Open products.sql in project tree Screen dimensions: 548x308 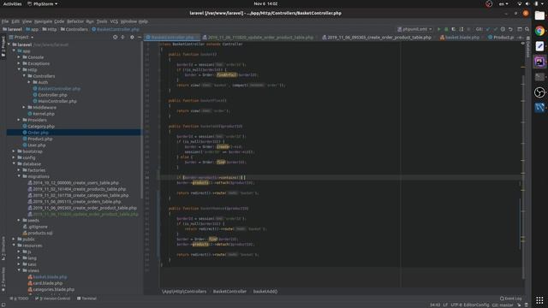point(40,233)
